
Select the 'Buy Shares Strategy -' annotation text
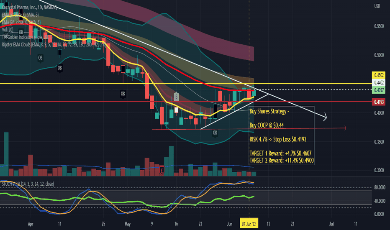(269, 111)
